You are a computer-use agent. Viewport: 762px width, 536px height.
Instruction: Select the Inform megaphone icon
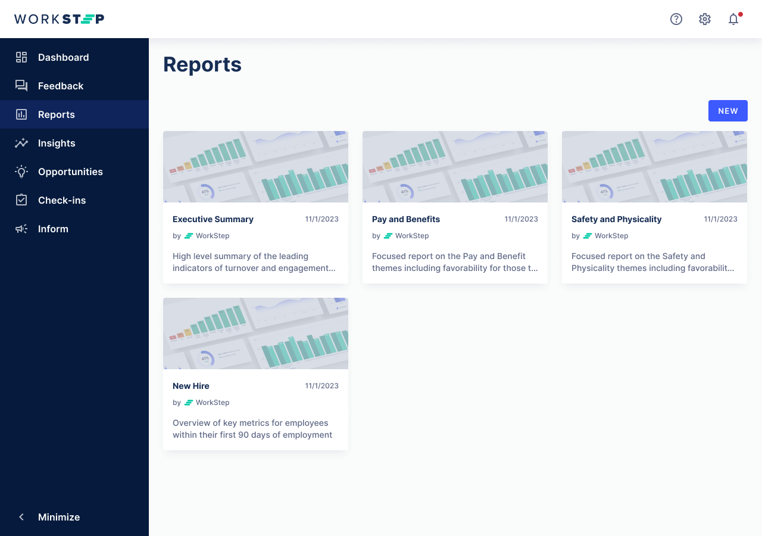pos(21,229)
